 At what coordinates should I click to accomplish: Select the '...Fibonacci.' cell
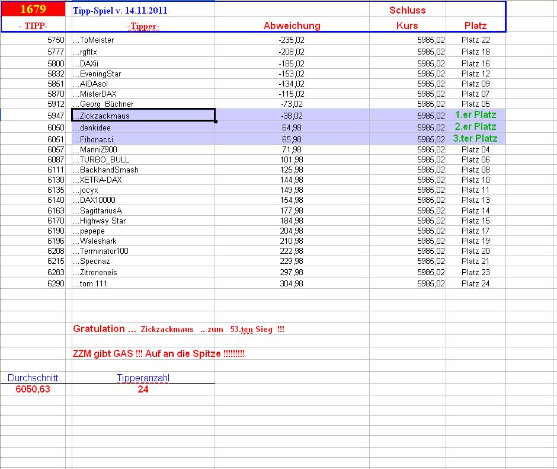(x=143, y=139)
